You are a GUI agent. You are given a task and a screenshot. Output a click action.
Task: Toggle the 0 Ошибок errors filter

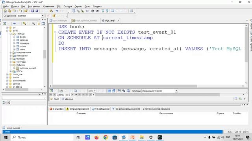pyautogui.click(x=57, y=109)
